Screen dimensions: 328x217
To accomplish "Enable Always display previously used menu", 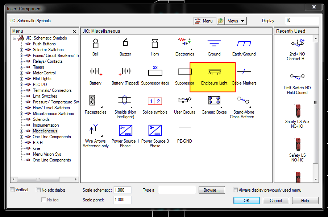I will click(x=235, y=190).
